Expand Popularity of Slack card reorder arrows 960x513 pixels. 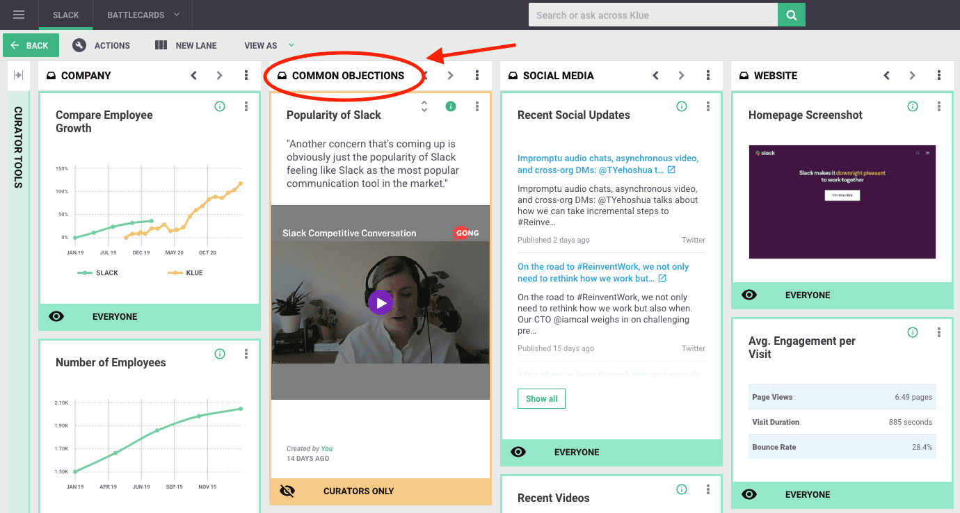tap(424, 106)
